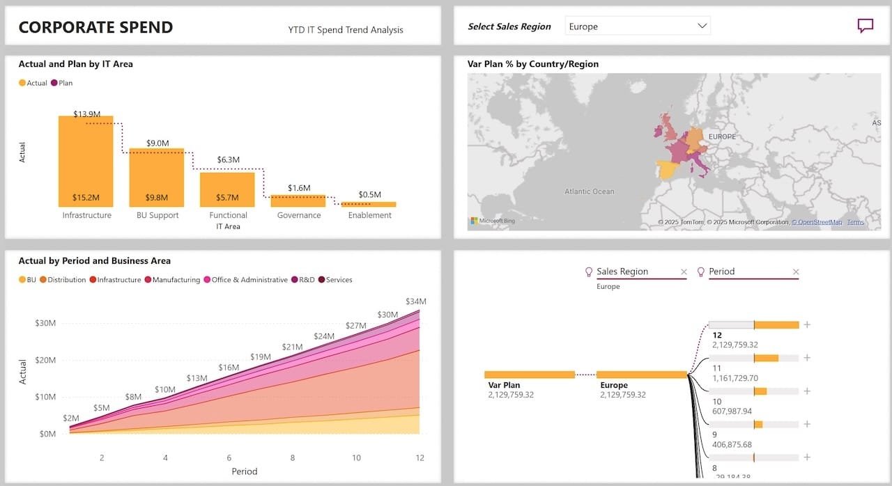Remove the Sales Region level with X
Image resolution: width=892 pixels, height=486 pixels.
[x=684, y=272]
